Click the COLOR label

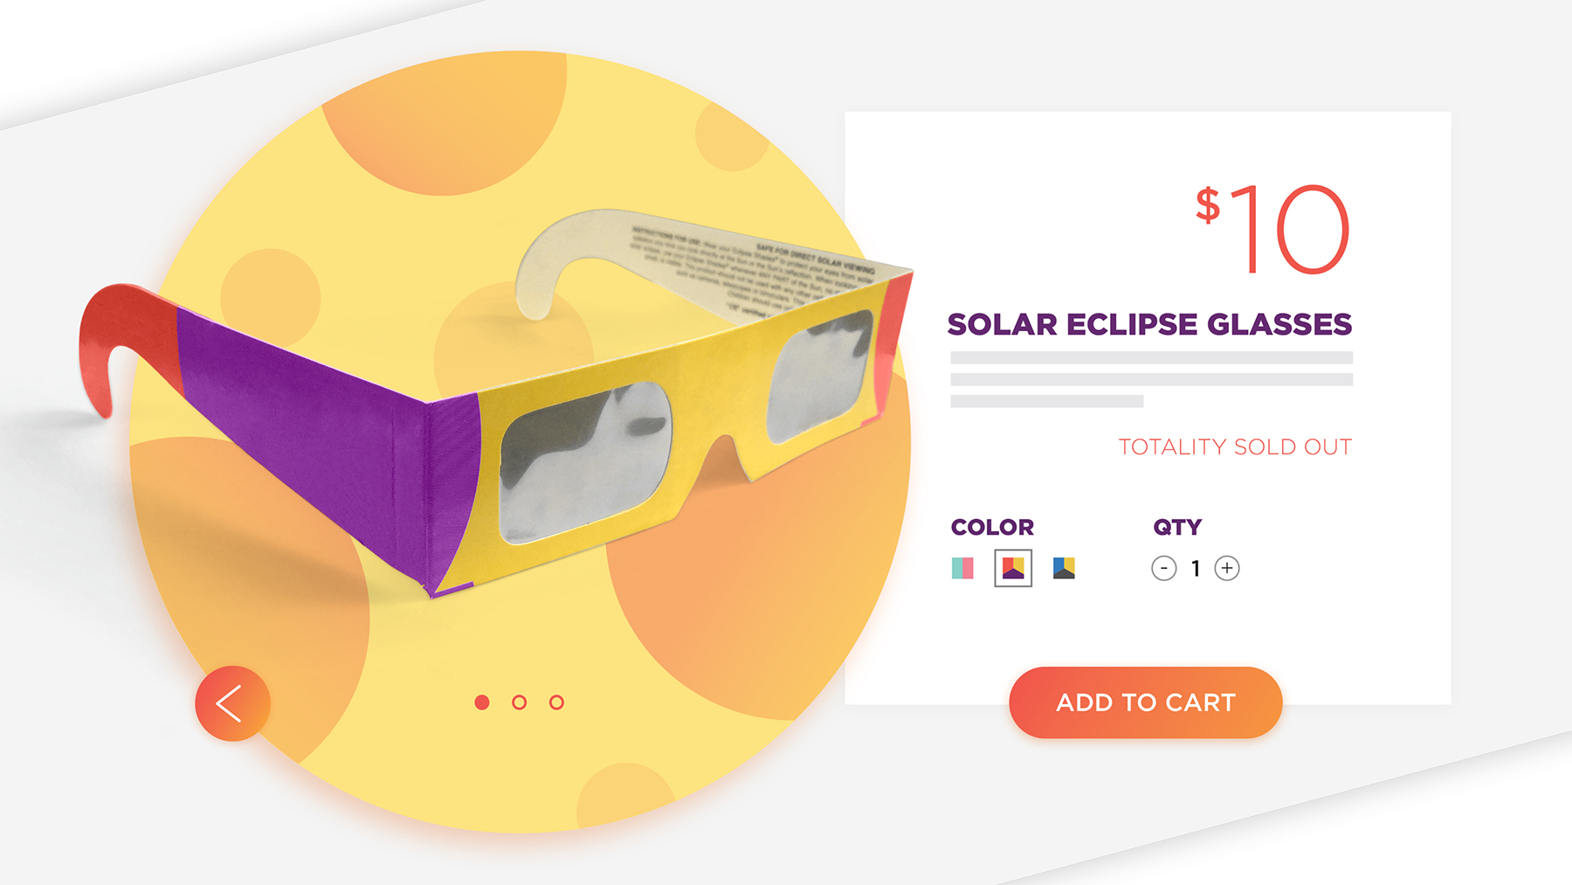(x=992, y=528)
